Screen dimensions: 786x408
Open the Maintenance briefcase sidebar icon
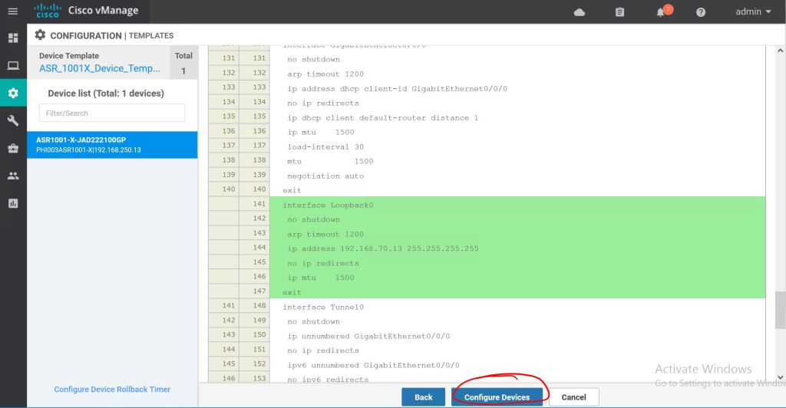(13, 148)
